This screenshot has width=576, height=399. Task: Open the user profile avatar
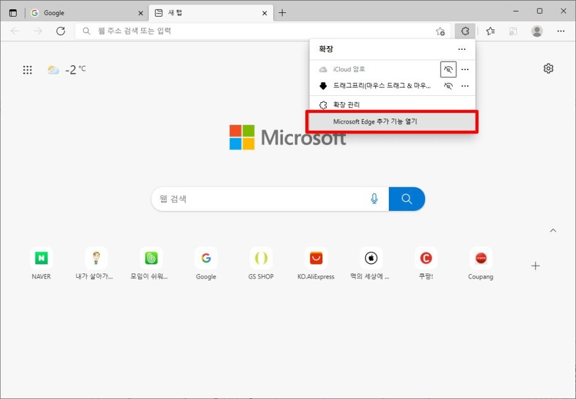(537, 31)
